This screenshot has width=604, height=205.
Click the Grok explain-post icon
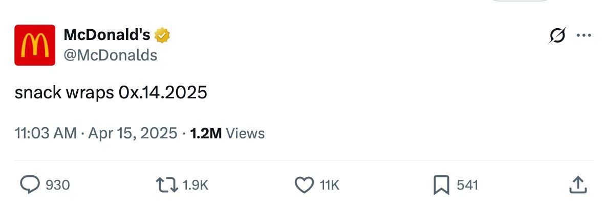[x=557, y=36]
